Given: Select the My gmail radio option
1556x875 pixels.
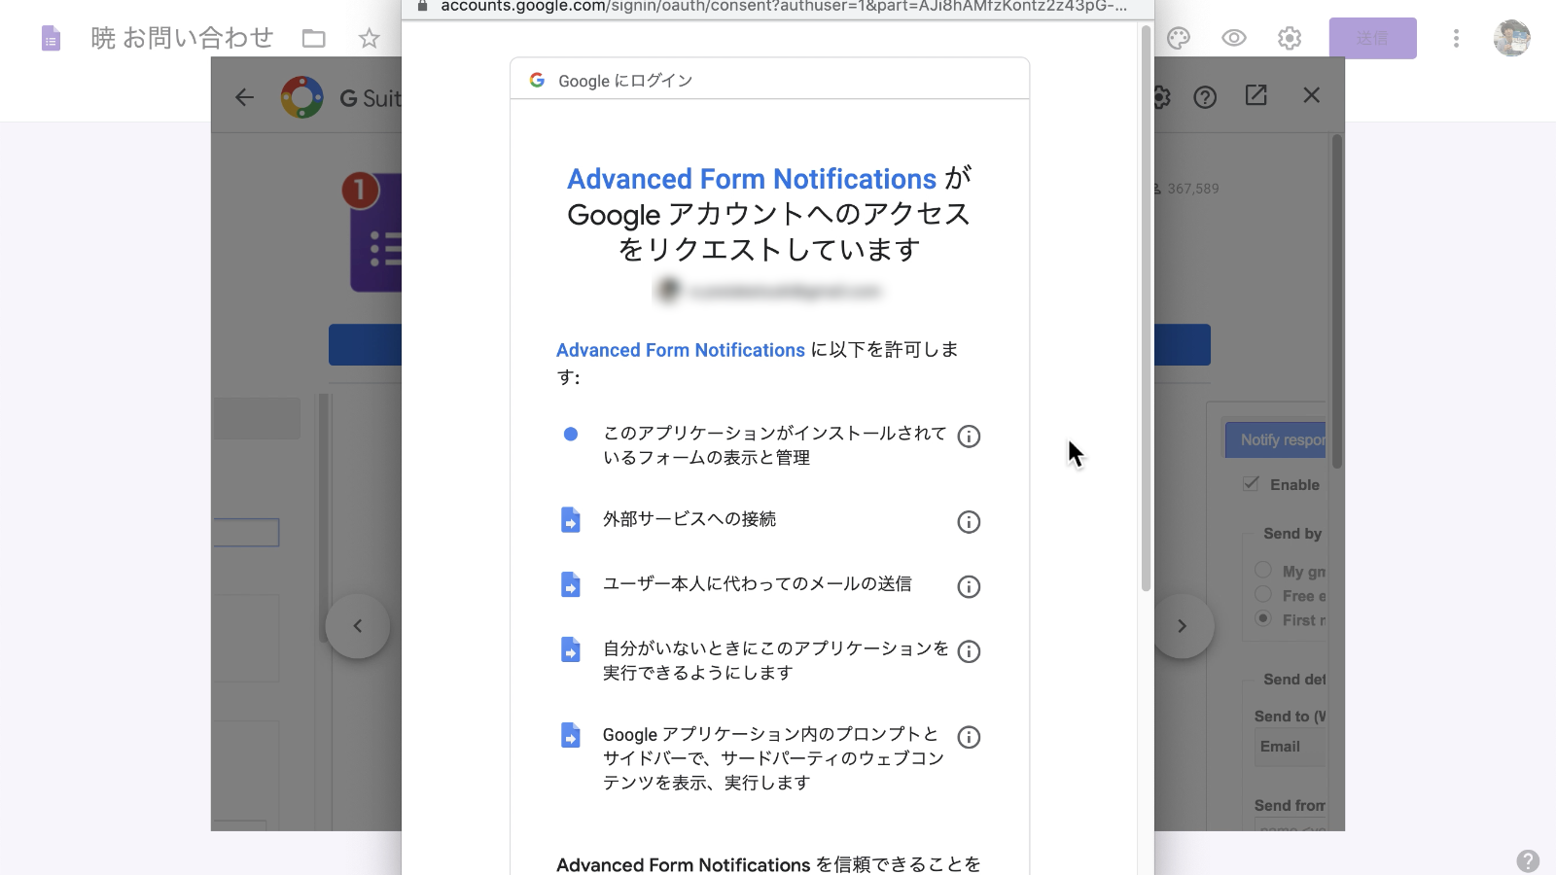Looking at the screenshot, I should point(1263,571).
